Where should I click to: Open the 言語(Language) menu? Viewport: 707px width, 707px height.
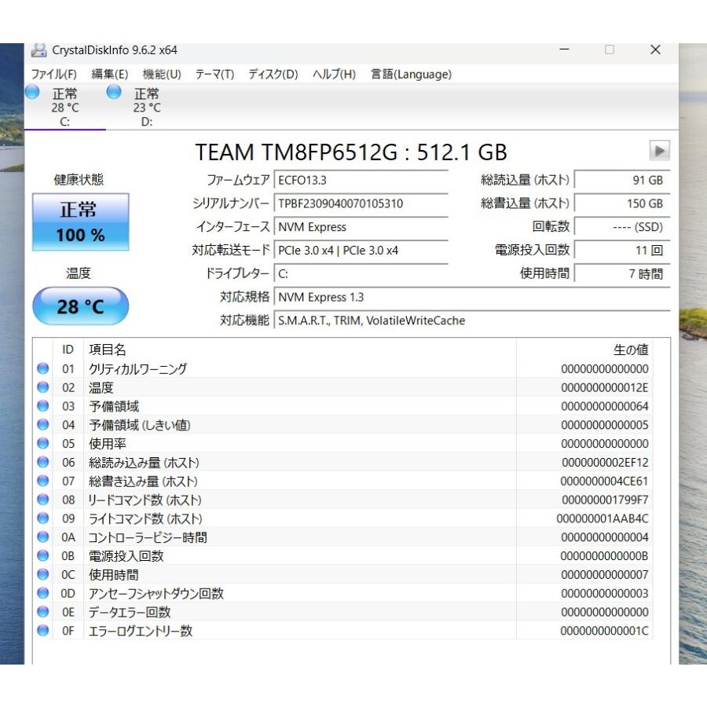(x=411, y=75)
